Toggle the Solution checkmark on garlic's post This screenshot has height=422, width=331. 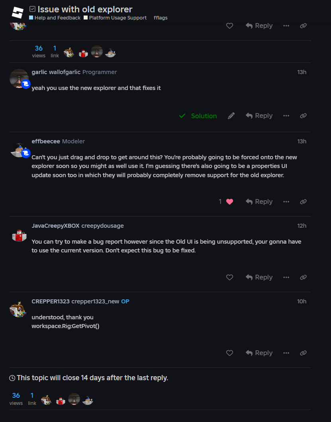198,116
